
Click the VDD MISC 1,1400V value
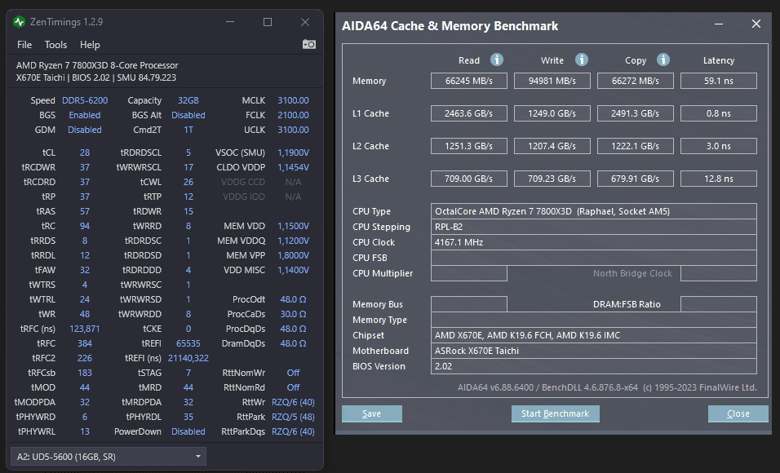coord(293,270)
